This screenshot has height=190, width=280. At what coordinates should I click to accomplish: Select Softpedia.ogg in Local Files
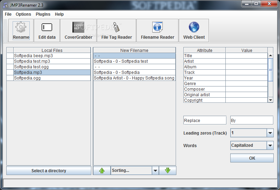click(x=52, y=78)
